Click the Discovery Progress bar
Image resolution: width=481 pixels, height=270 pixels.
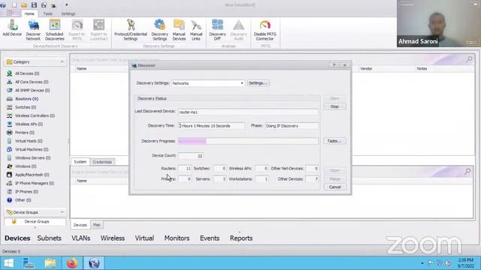pos(248,141)
